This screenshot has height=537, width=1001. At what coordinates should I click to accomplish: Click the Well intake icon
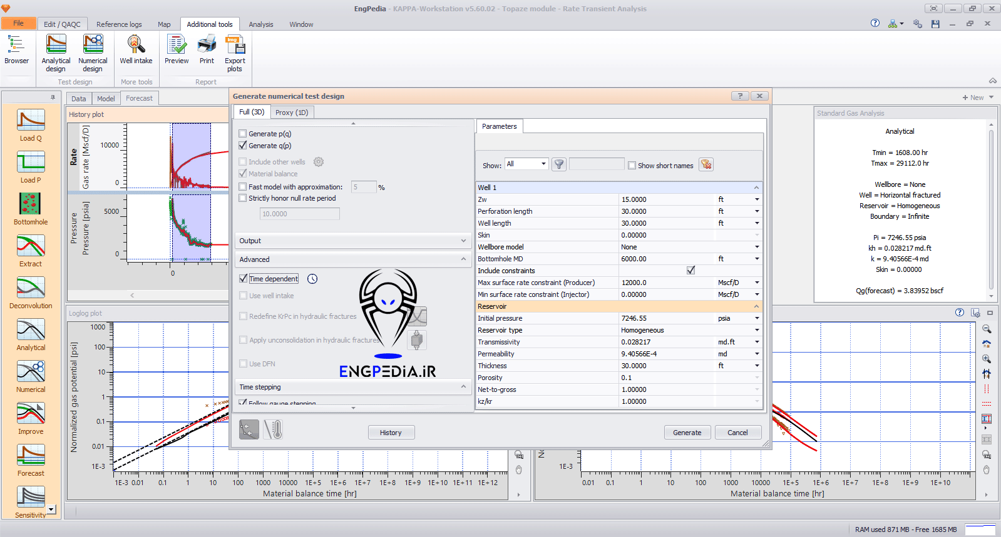click(136, 50)
